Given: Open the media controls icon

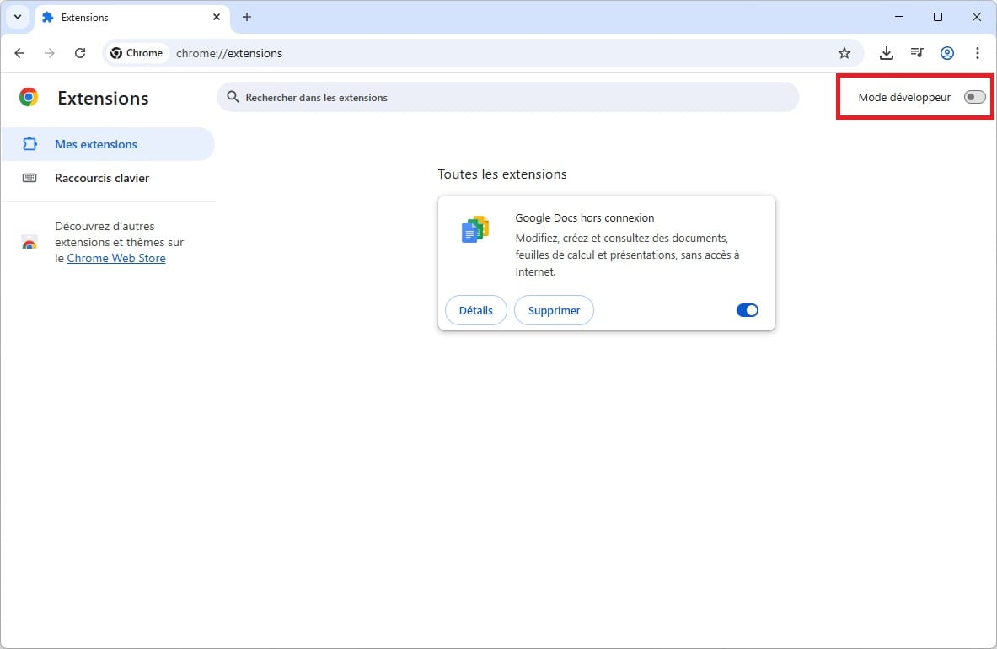Looking at the screenshot, I should click(x=917, y=53).
